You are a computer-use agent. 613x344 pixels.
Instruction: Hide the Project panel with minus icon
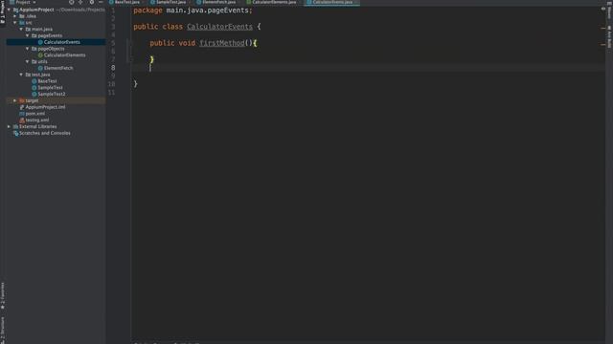coord(101,2)
